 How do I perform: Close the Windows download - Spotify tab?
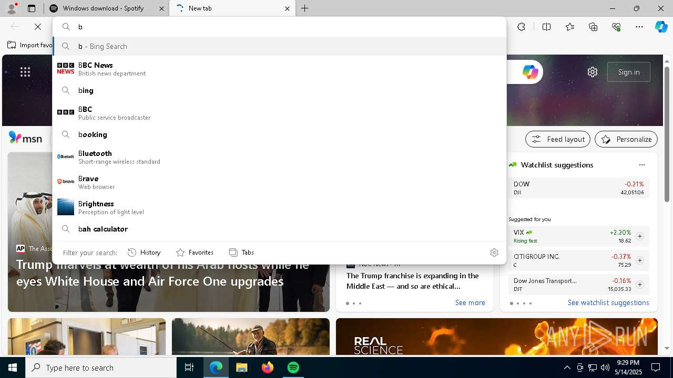coord(161,8)
